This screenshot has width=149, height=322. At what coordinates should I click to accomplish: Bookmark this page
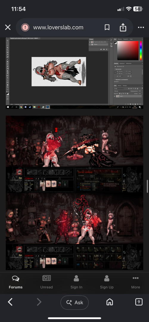click(107, 27)
